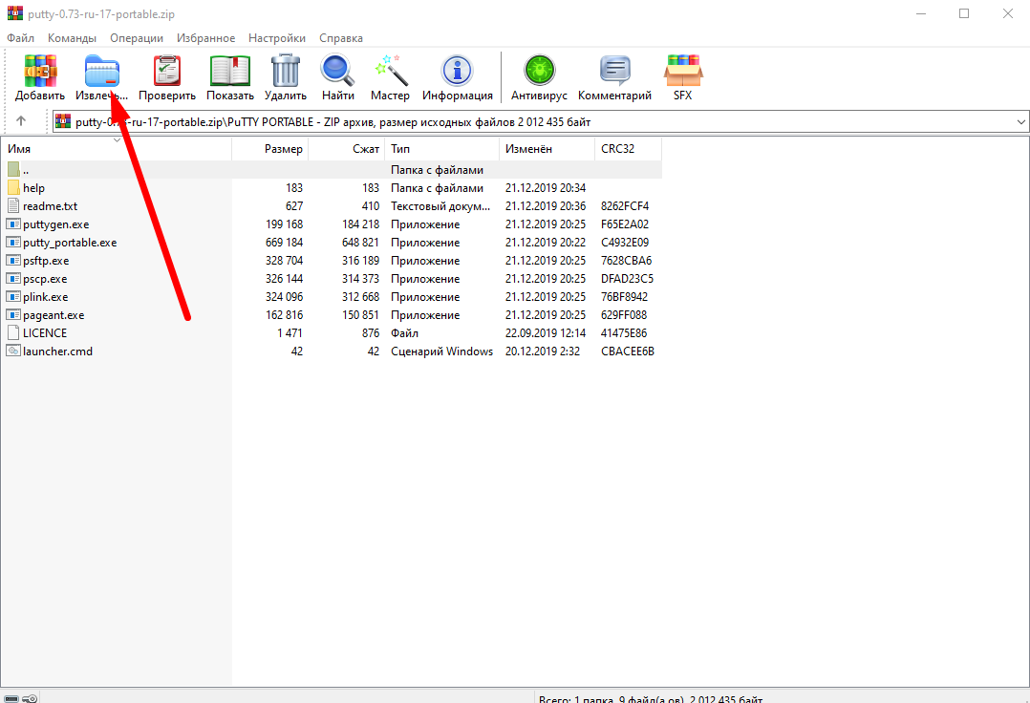
Task: Select the launcher.cmd script icon
Action: (13, 351)
